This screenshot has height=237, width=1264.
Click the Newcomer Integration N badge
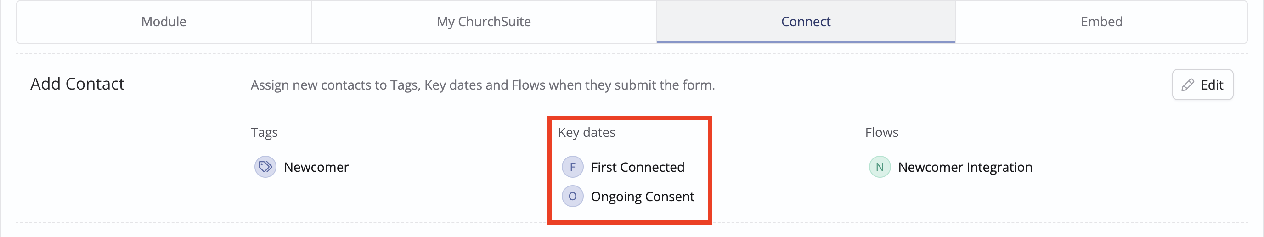pyautogui.click(x=879, y=167)
